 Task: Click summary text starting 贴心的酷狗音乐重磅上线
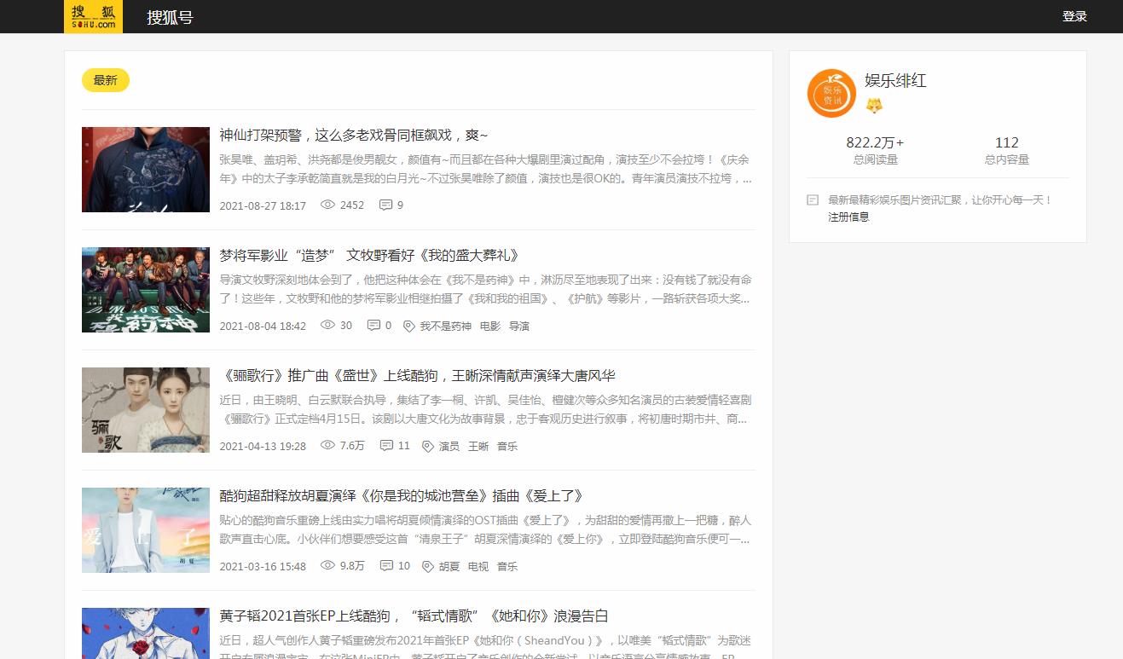point(486,529)
